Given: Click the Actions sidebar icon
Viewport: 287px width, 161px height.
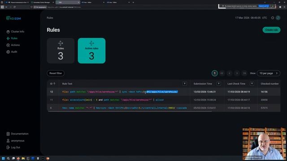Looking at the screenshot, I should tap(8, 45).
